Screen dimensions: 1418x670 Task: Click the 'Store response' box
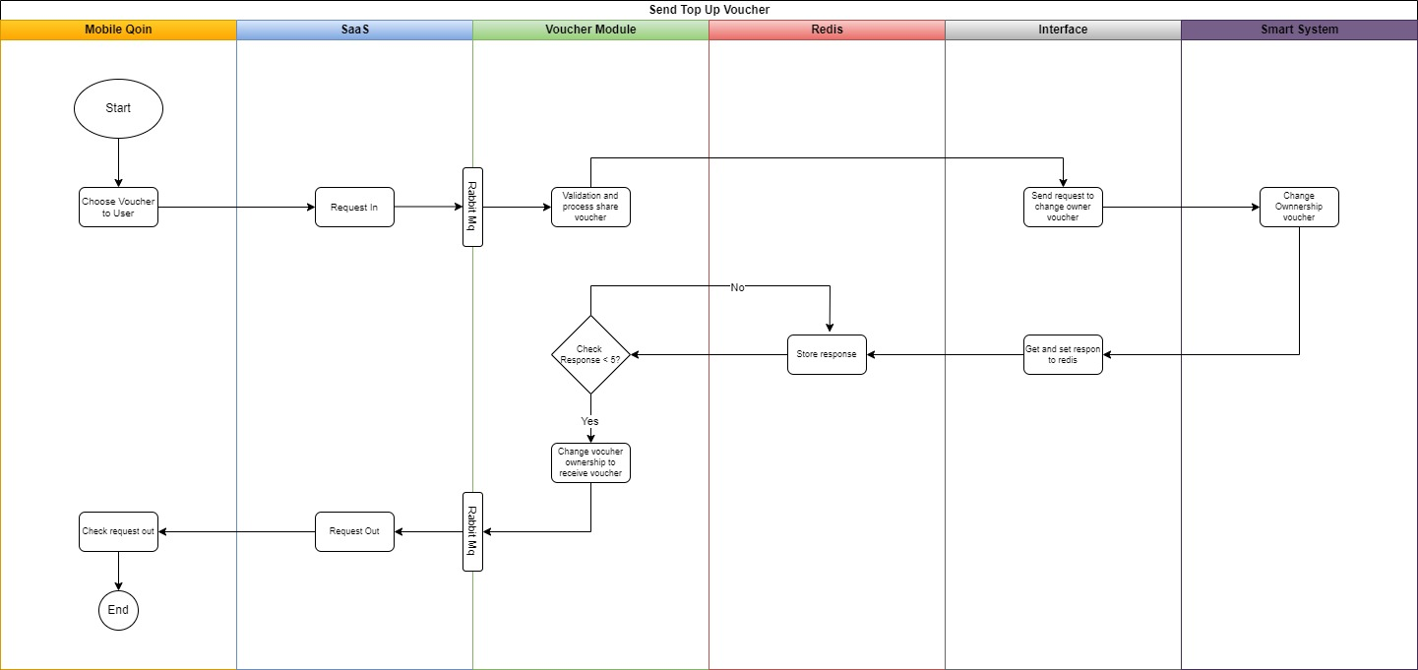coord(827,354)
